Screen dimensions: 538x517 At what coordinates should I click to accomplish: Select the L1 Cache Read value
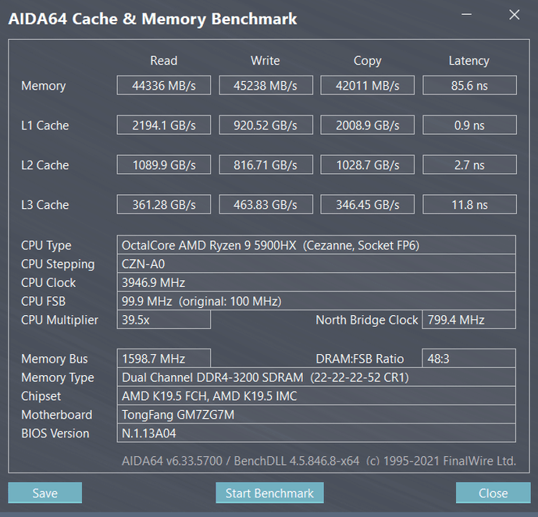[163, 126]
